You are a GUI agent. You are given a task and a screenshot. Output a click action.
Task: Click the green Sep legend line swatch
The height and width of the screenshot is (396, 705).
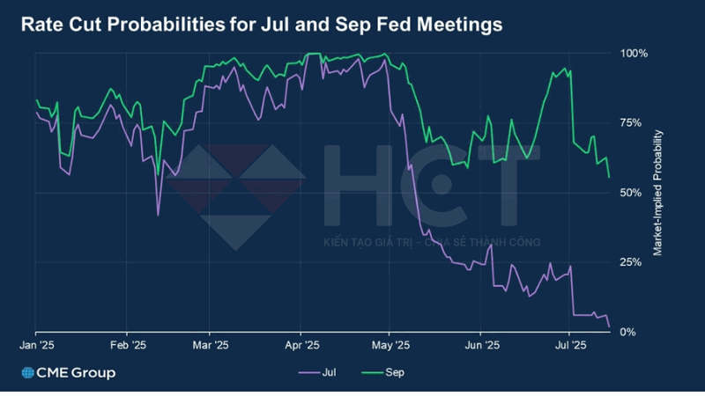click(x=370, y=372)
